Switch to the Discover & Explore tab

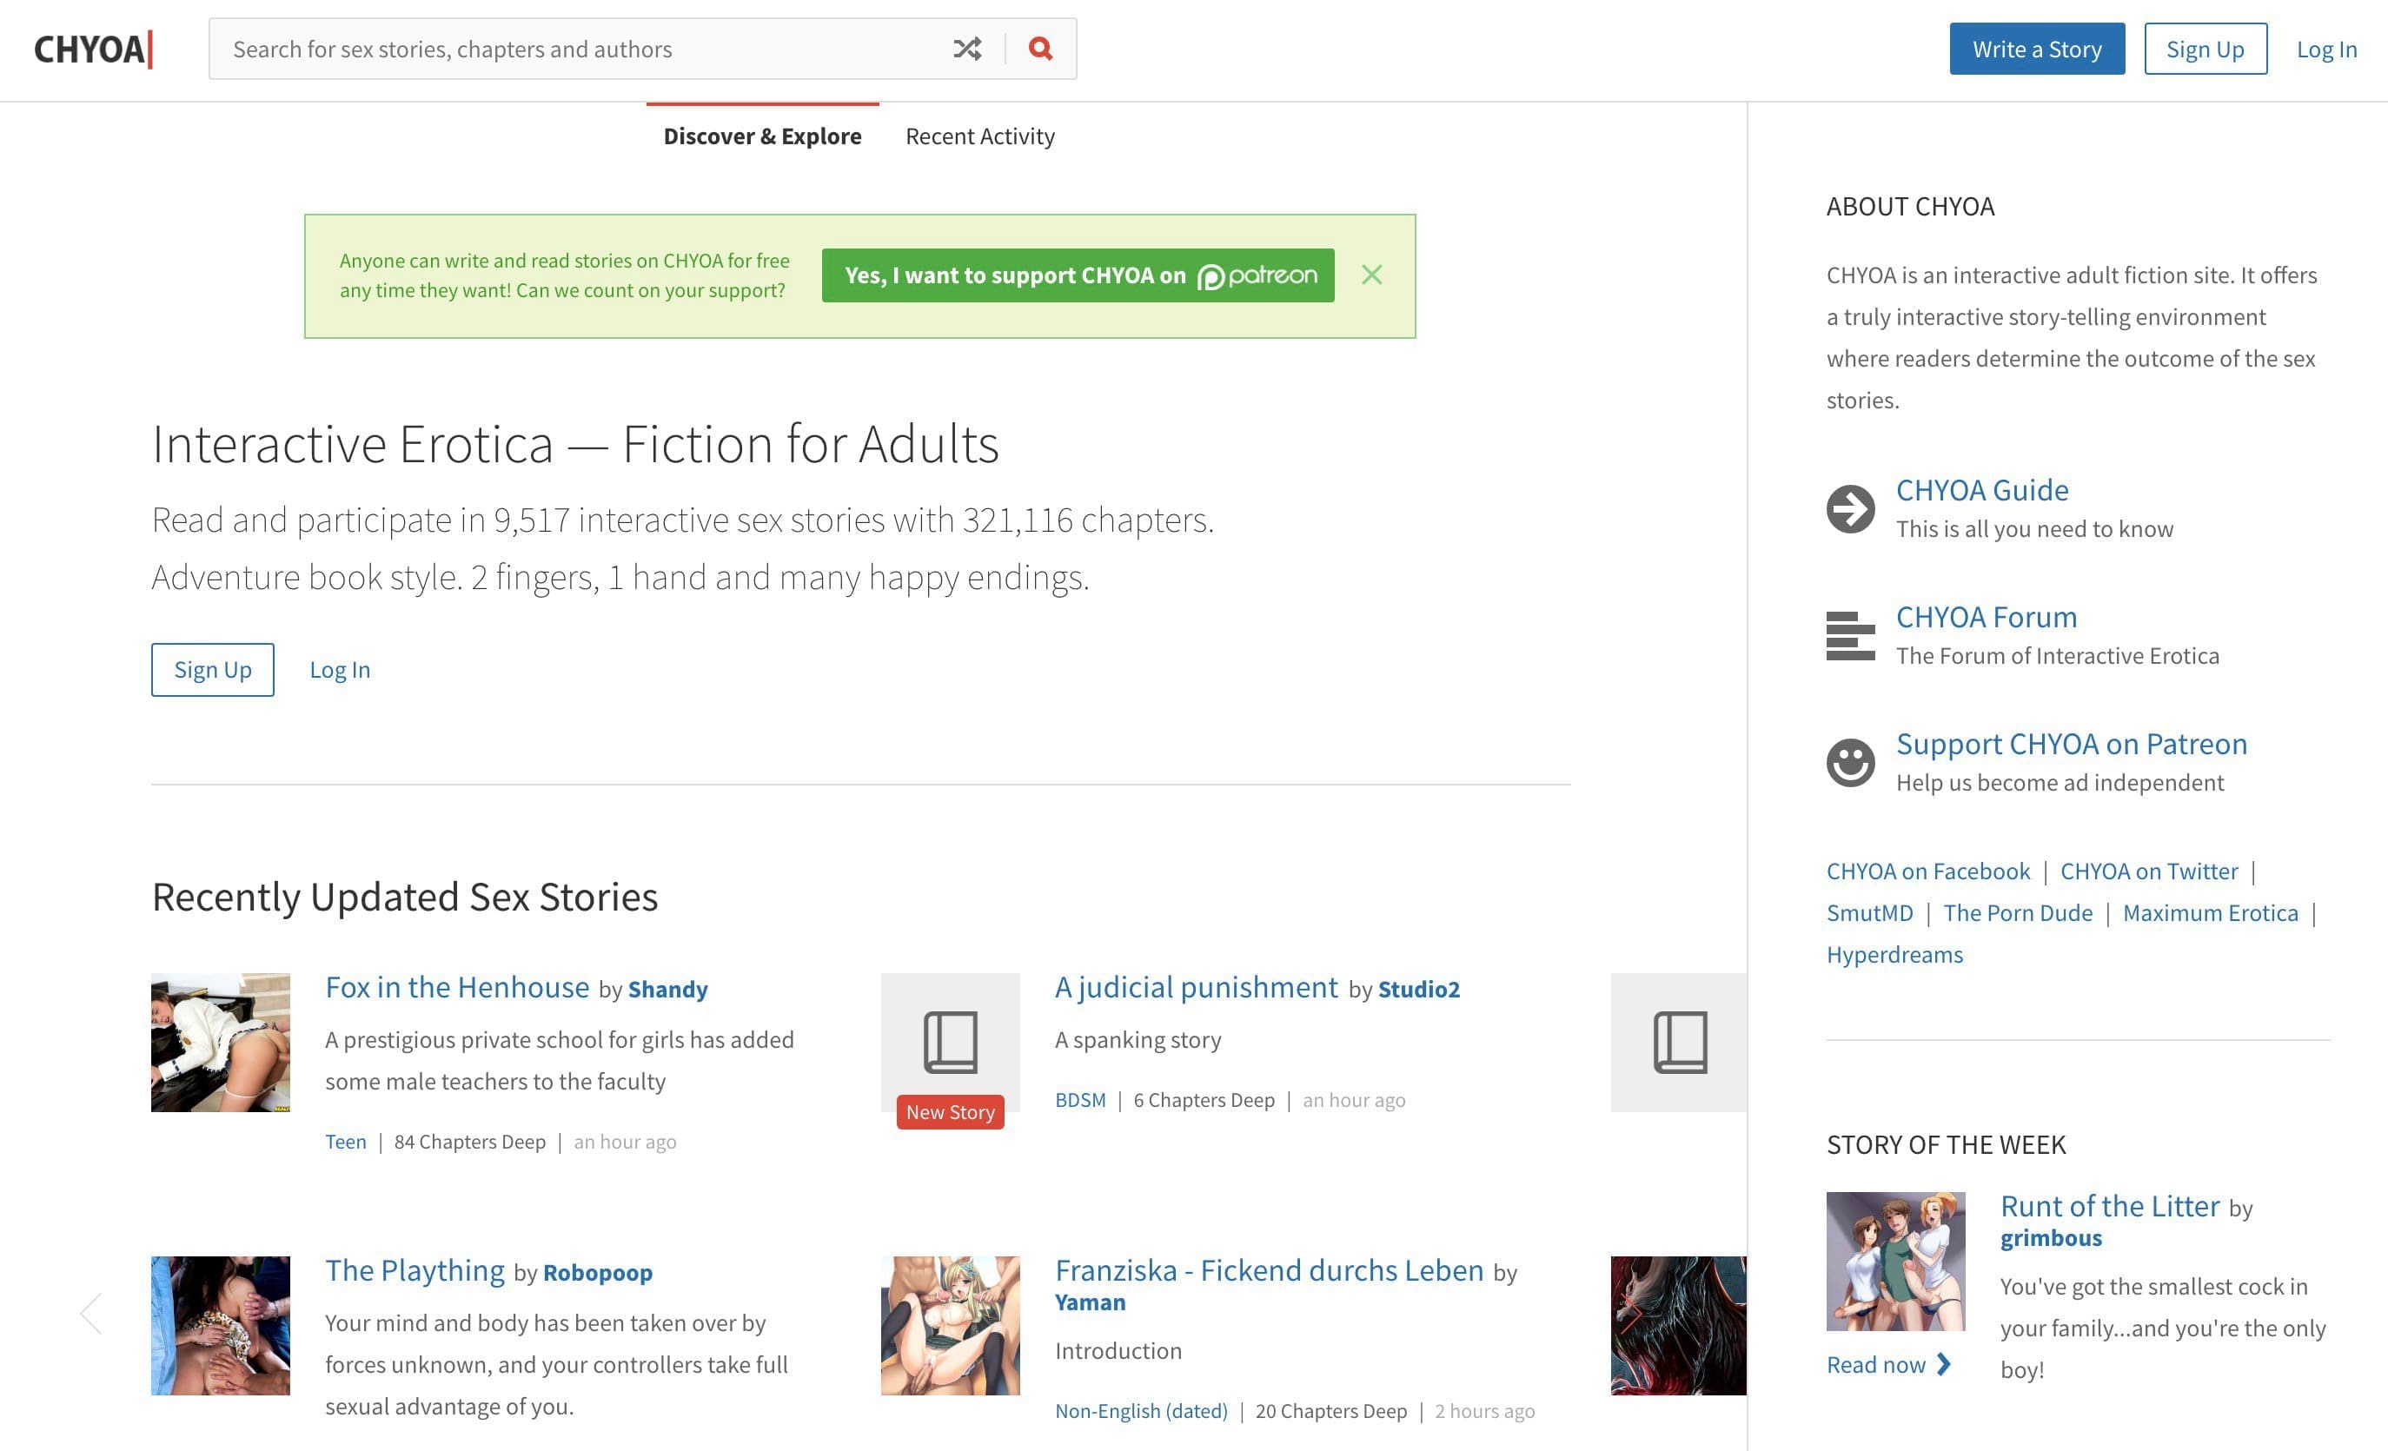pyautogui.click(x=762, y=136)
